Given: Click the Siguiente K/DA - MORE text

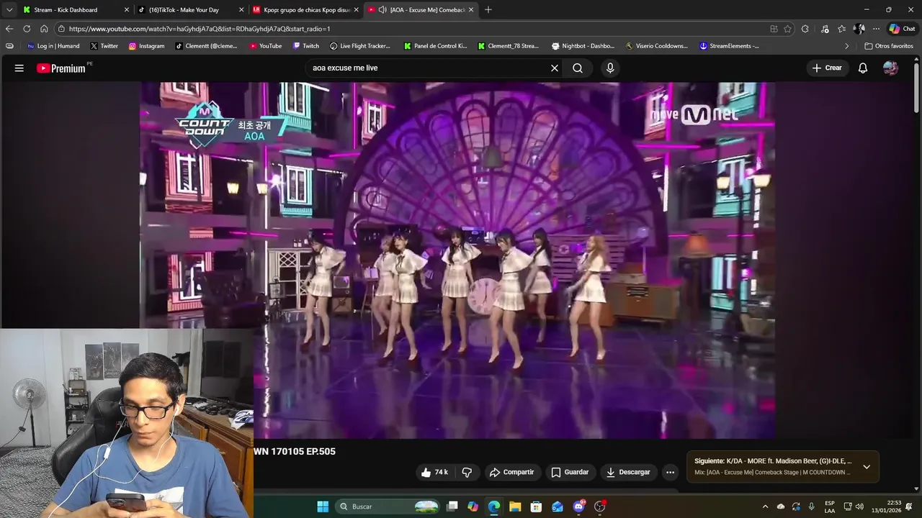Looking at the screenshot, I should pyautogui.click(x=773, y=461).
